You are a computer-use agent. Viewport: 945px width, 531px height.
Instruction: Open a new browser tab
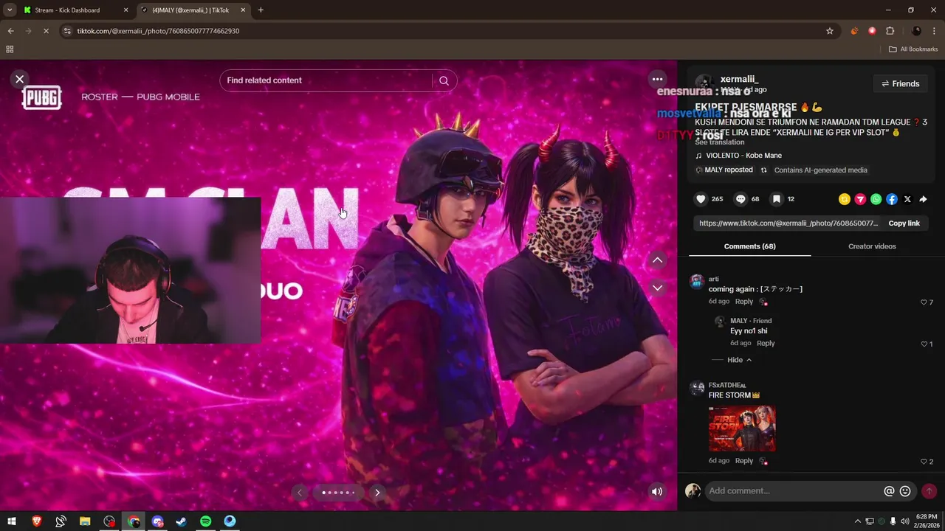261,10
